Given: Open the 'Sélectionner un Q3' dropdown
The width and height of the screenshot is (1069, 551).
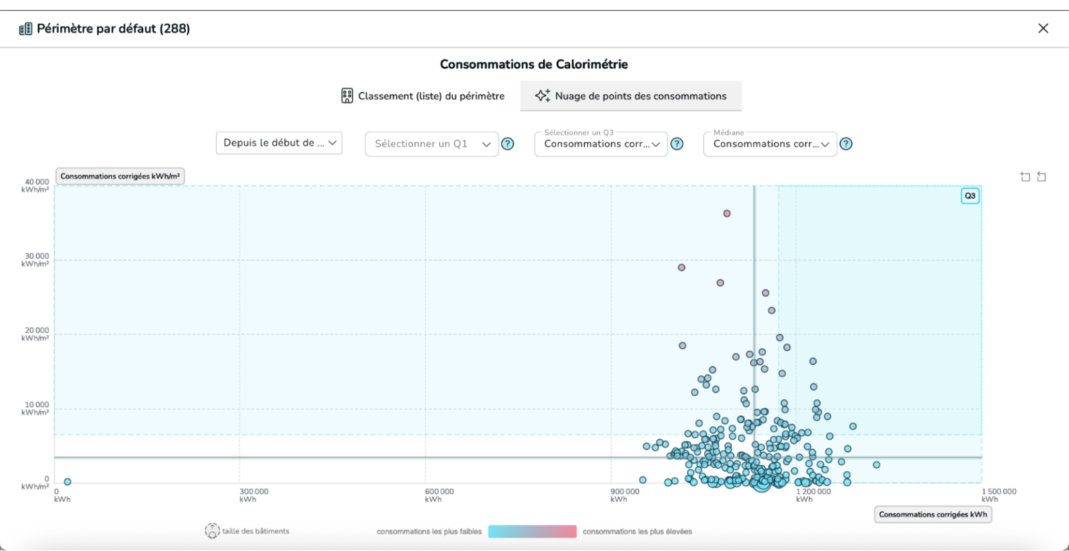Looking at the screenshot, I should [x=601, y=144].
